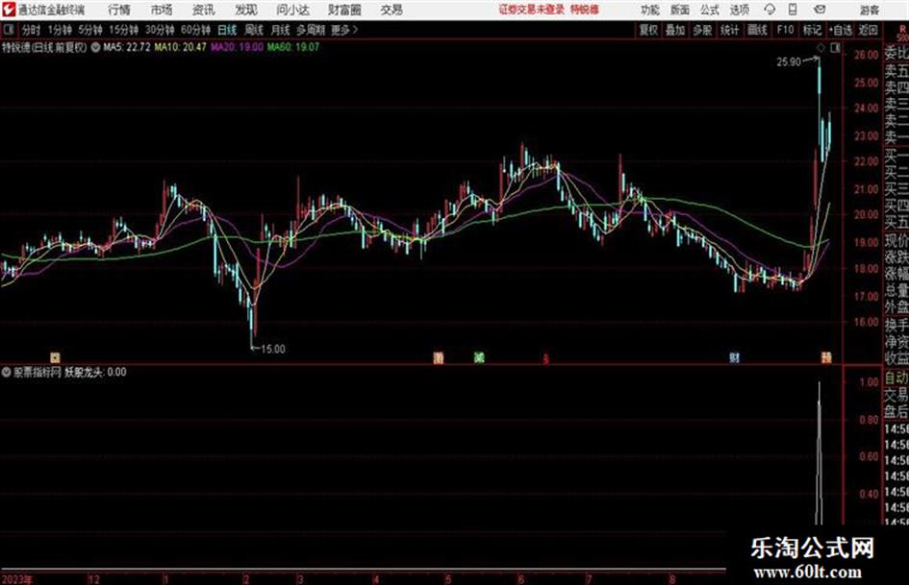Click the orange event marker under the latest candles
The image size is (909, 585).
pos(826,358)
